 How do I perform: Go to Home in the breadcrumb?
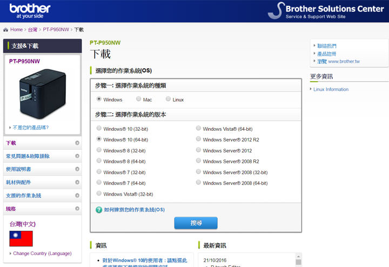(x=16, y=30)
